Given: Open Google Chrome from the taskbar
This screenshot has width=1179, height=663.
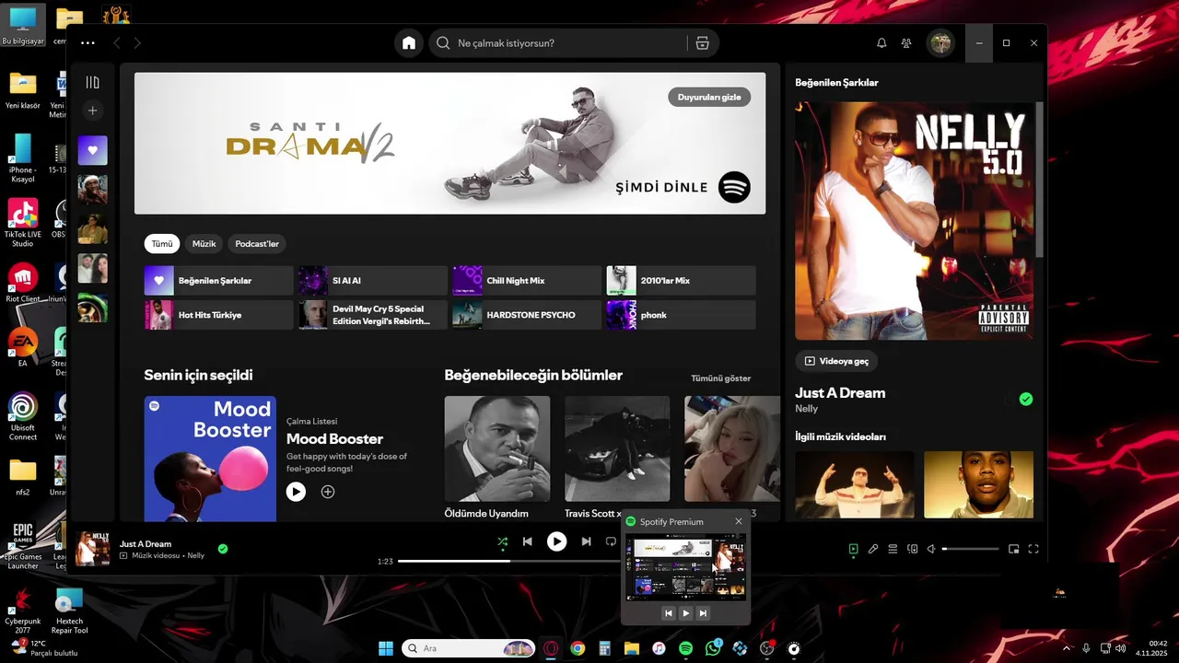Looking at the screenshot, I should point(578,648).
